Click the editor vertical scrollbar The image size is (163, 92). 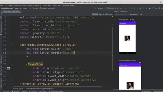coord(113,49)
